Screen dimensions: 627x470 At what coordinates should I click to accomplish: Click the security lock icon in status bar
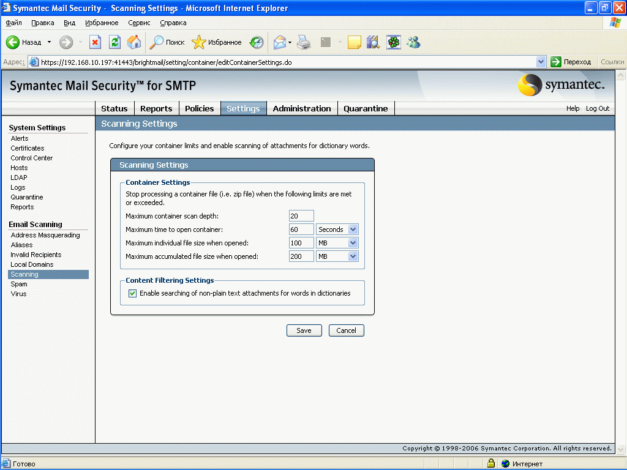[491, 463]
